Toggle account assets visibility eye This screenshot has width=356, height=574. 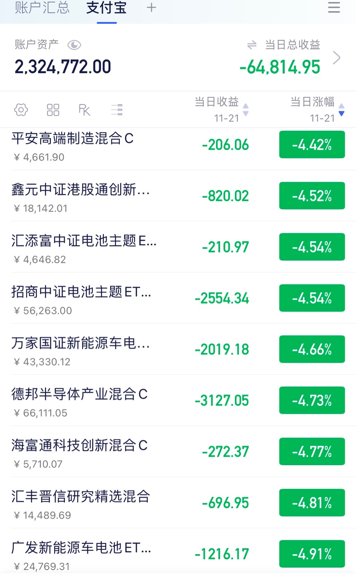74,45
